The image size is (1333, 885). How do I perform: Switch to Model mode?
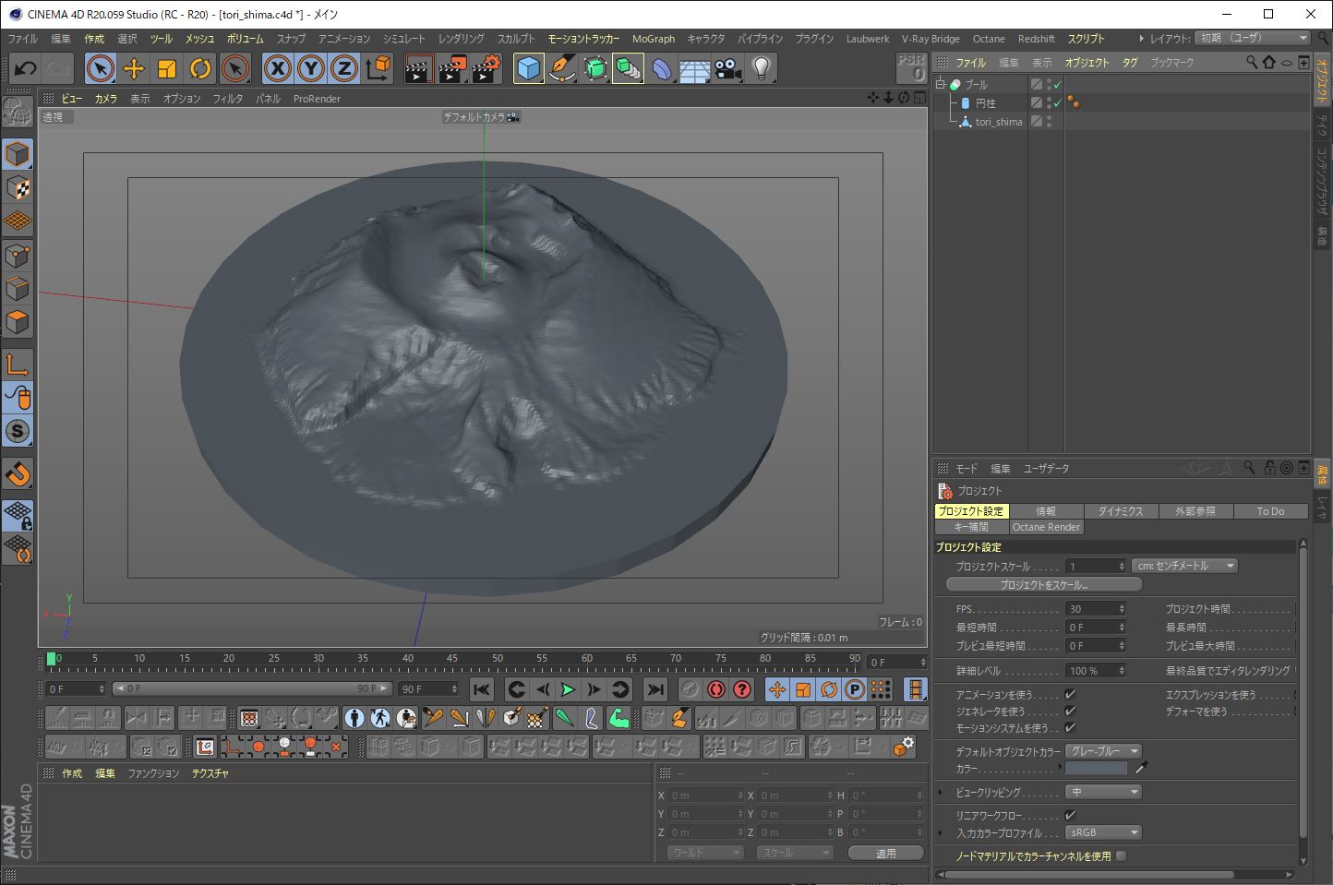[18, 154]
